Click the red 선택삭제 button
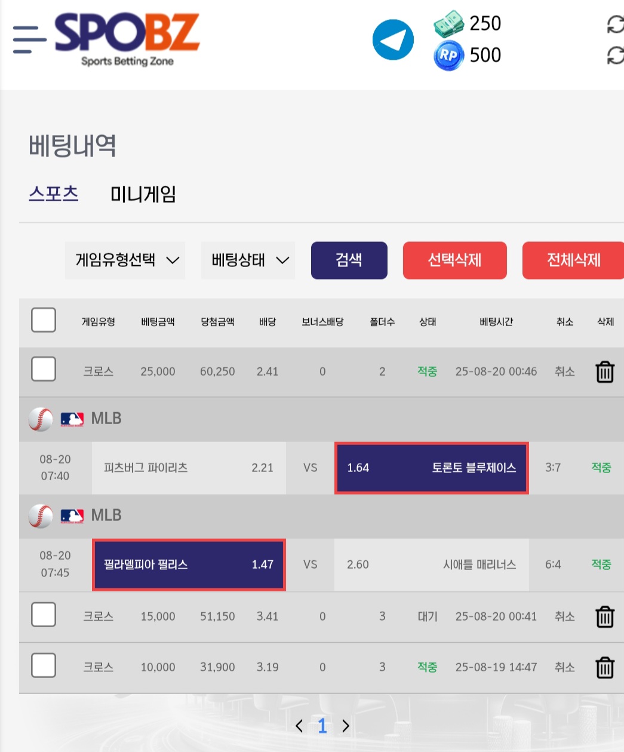The image size is (624, 752). [455, 260]
